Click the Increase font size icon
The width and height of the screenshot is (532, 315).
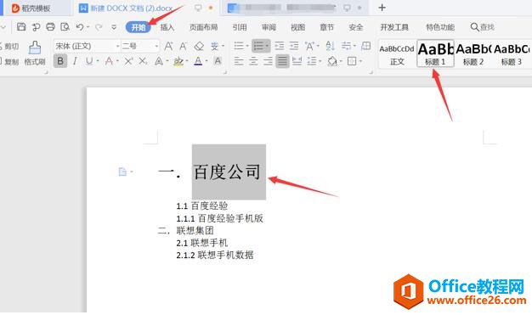(168, 46)
